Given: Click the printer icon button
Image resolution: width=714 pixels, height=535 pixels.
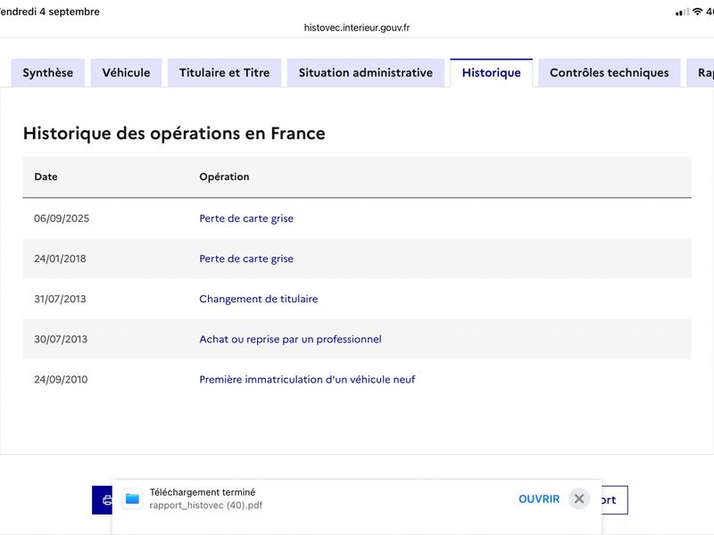Looking at the screenshot, I should (x=103, y=500).
